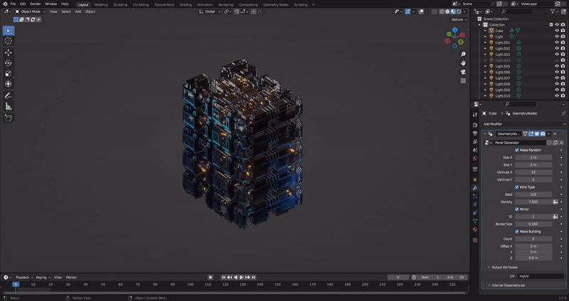
Task: Switch to the Geometry Nodes workspace tab
Action: [276, 5]
